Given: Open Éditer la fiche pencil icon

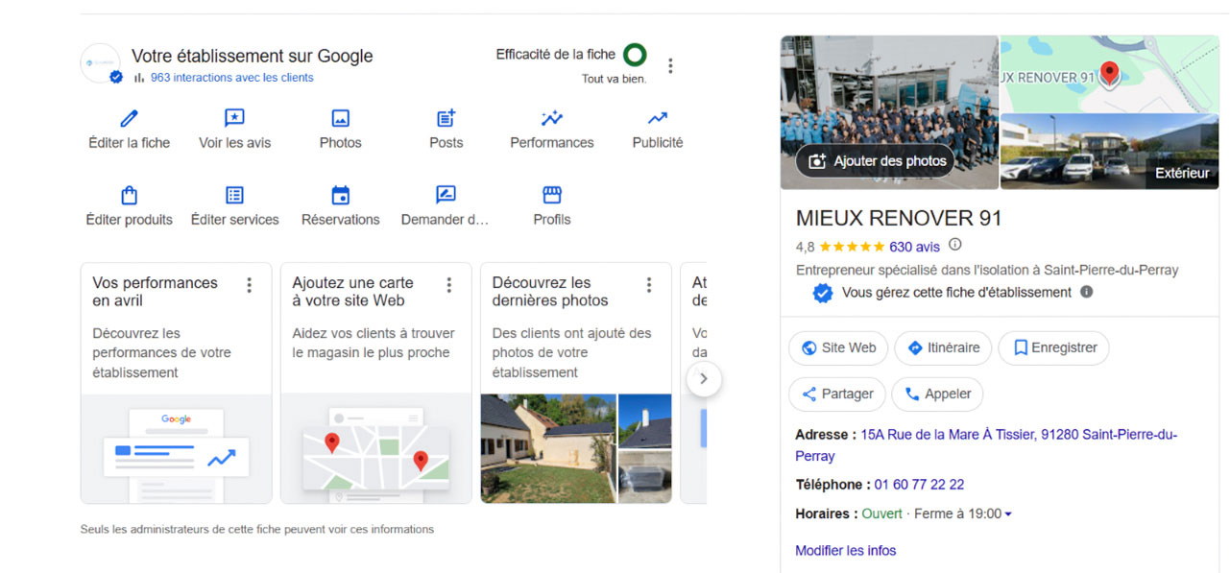Looking at the screenshot, I should (x=129, y=119).
